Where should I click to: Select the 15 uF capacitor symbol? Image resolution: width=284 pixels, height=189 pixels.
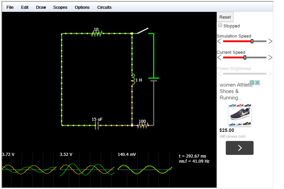coord(97,125)
